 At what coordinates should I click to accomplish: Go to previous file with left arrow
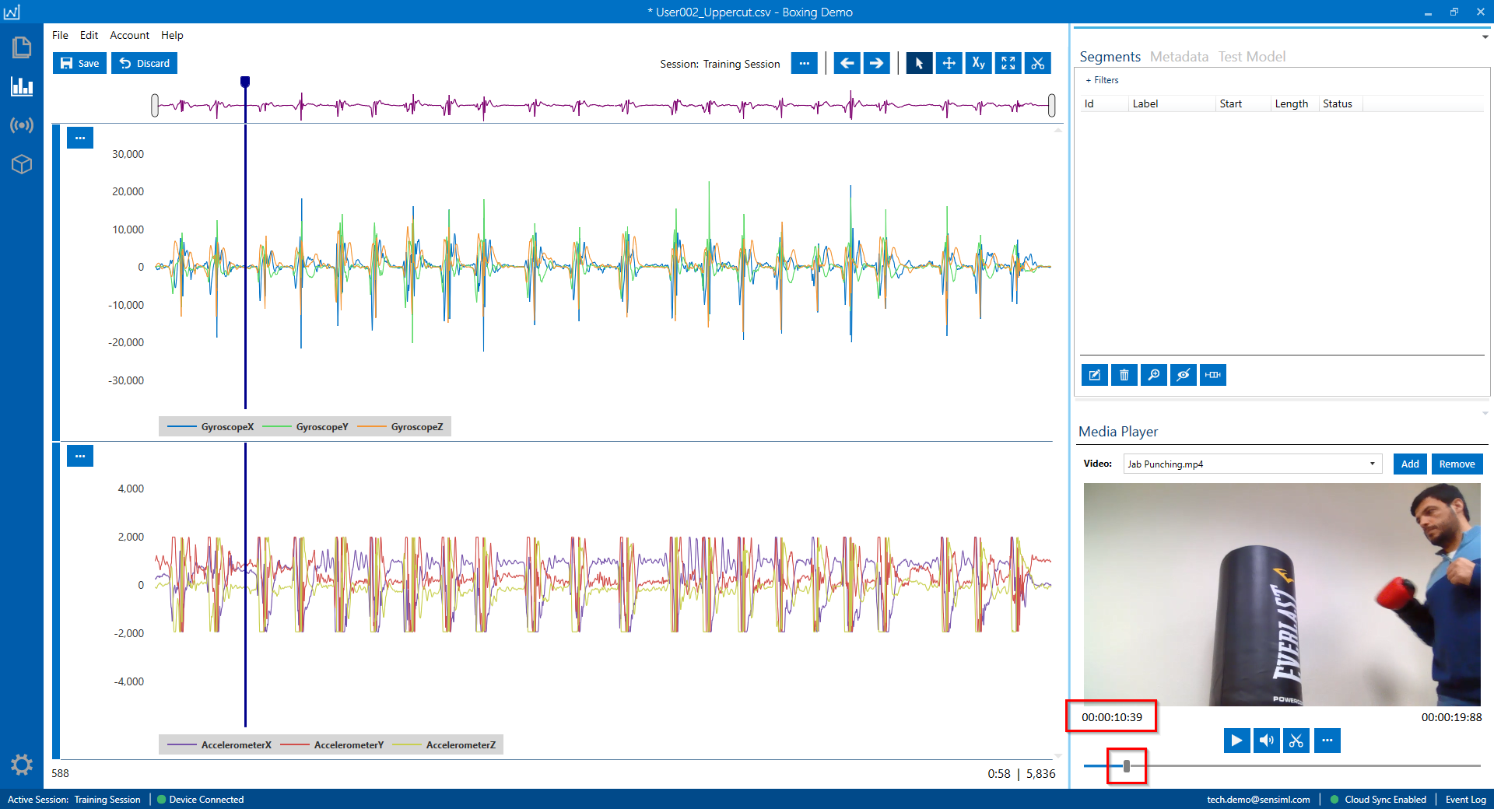coord(847,64)
